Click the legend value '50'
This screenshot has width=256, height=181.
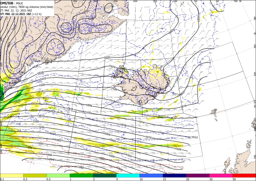coord(234,179)
